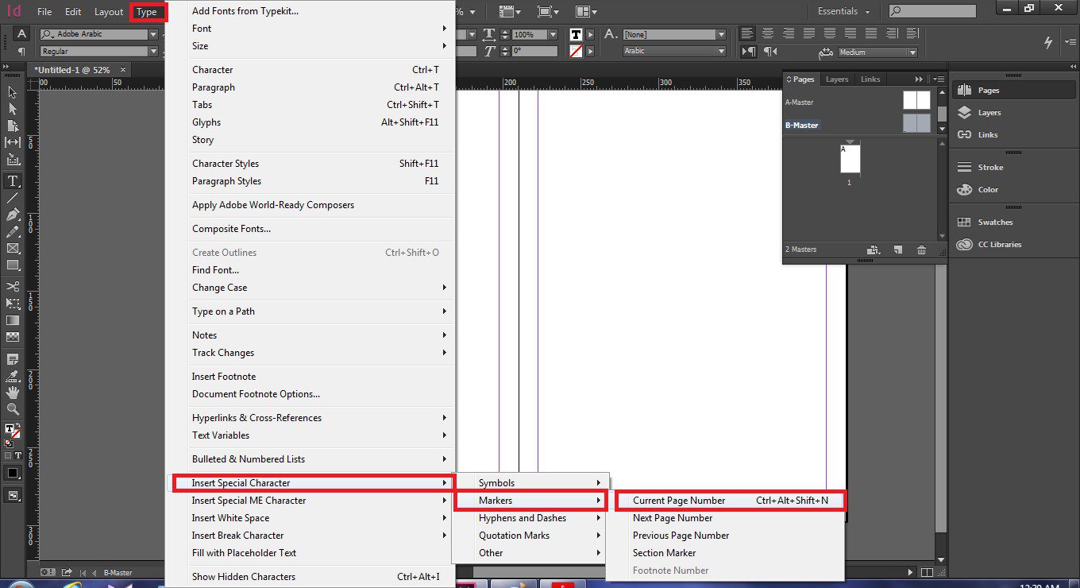
Task: Select the Type tool in toolbox
Action: 13,181
